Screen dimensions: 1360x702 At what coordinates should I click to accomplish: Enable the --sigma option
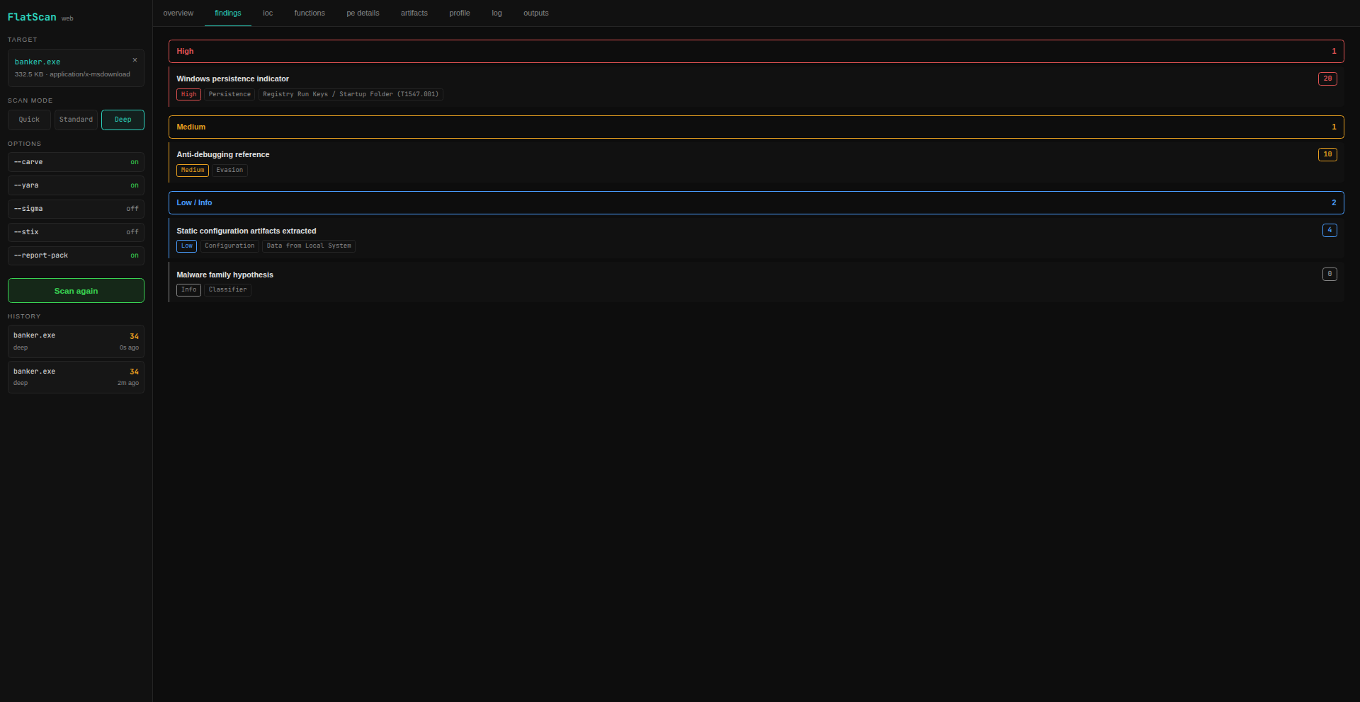click(76, 209)
